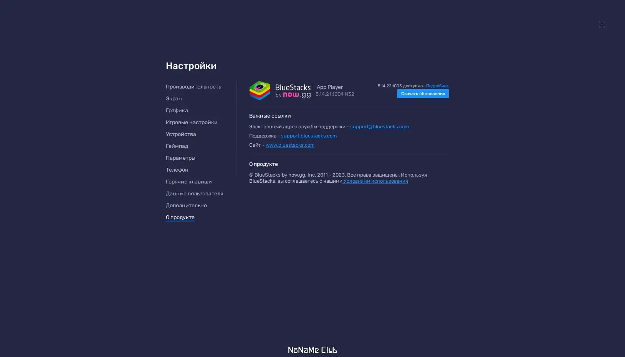Click the 5.14.22.1003 доступно update text
This screenshot has height=357, width=625.
[x=400, y=86]
